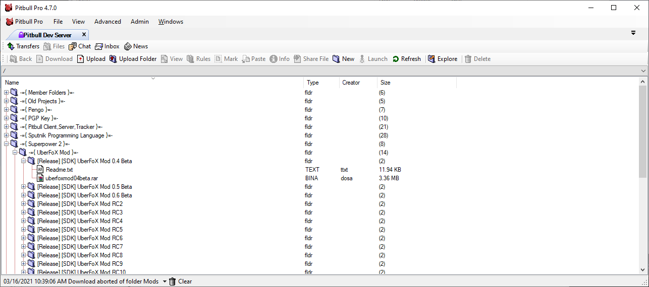
Task: Click the Mark toolbar button
Action: 226,59
